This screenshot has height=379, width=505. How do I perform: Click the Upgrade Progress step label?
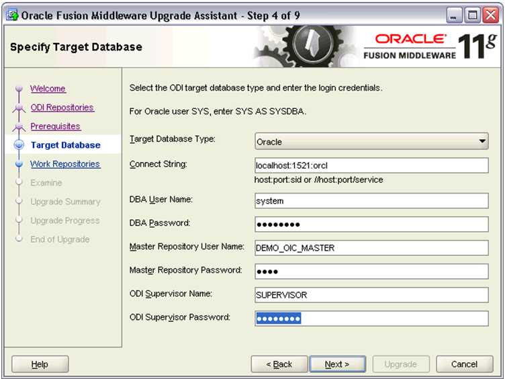pos(65,221)
